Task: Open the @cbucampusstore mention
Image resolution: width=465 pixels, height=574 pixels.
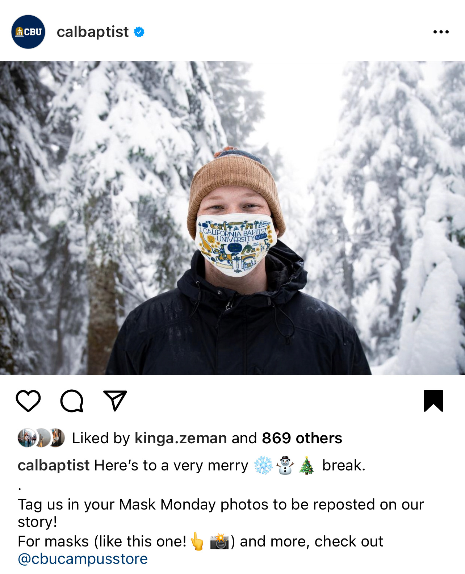Action: pyautogui.click(x=83, y=559)
